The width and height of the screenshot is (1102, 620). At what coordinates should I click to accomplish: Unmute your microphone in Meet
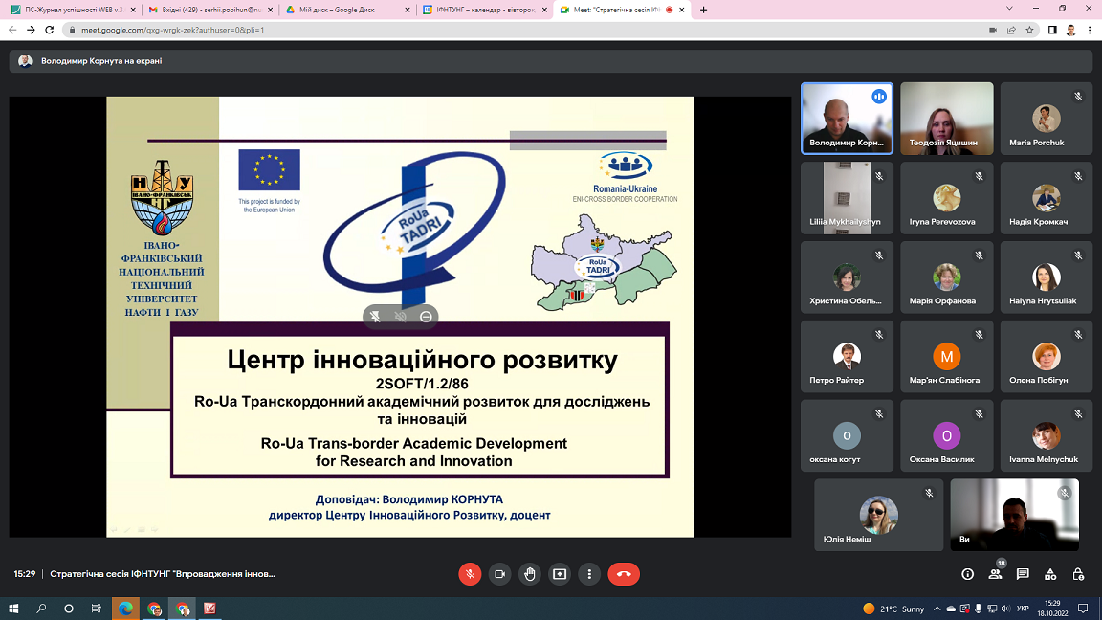[x=469, y=574]
